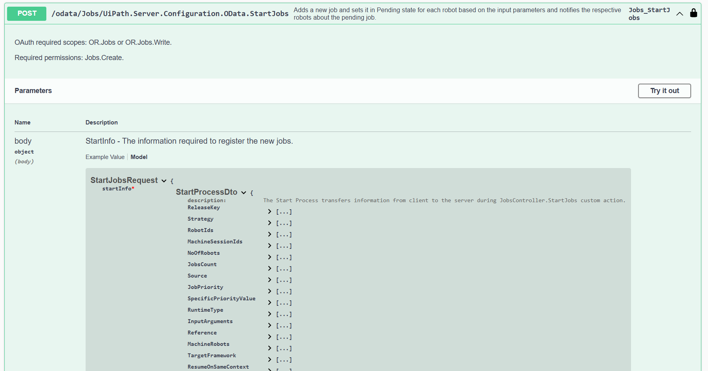The width and height of the screenshot is (708, 371).
Task: Click the Name column header
Action: point(22,122)
